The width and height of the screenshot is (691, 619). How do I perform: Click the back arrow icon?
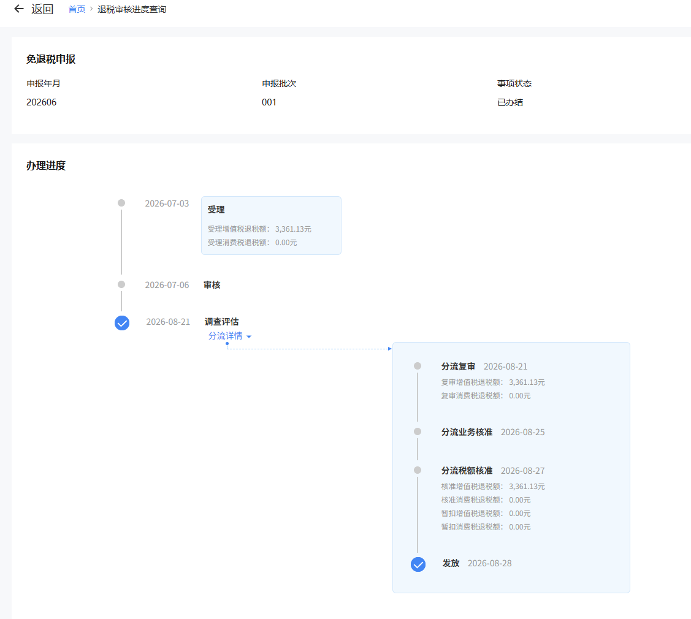tap(19, 9)
